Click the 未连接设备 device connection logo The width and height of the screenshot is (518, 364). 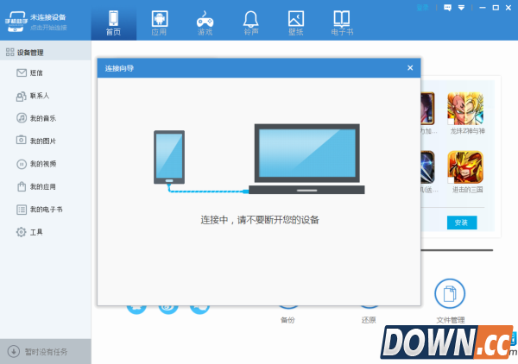(16, 22)
